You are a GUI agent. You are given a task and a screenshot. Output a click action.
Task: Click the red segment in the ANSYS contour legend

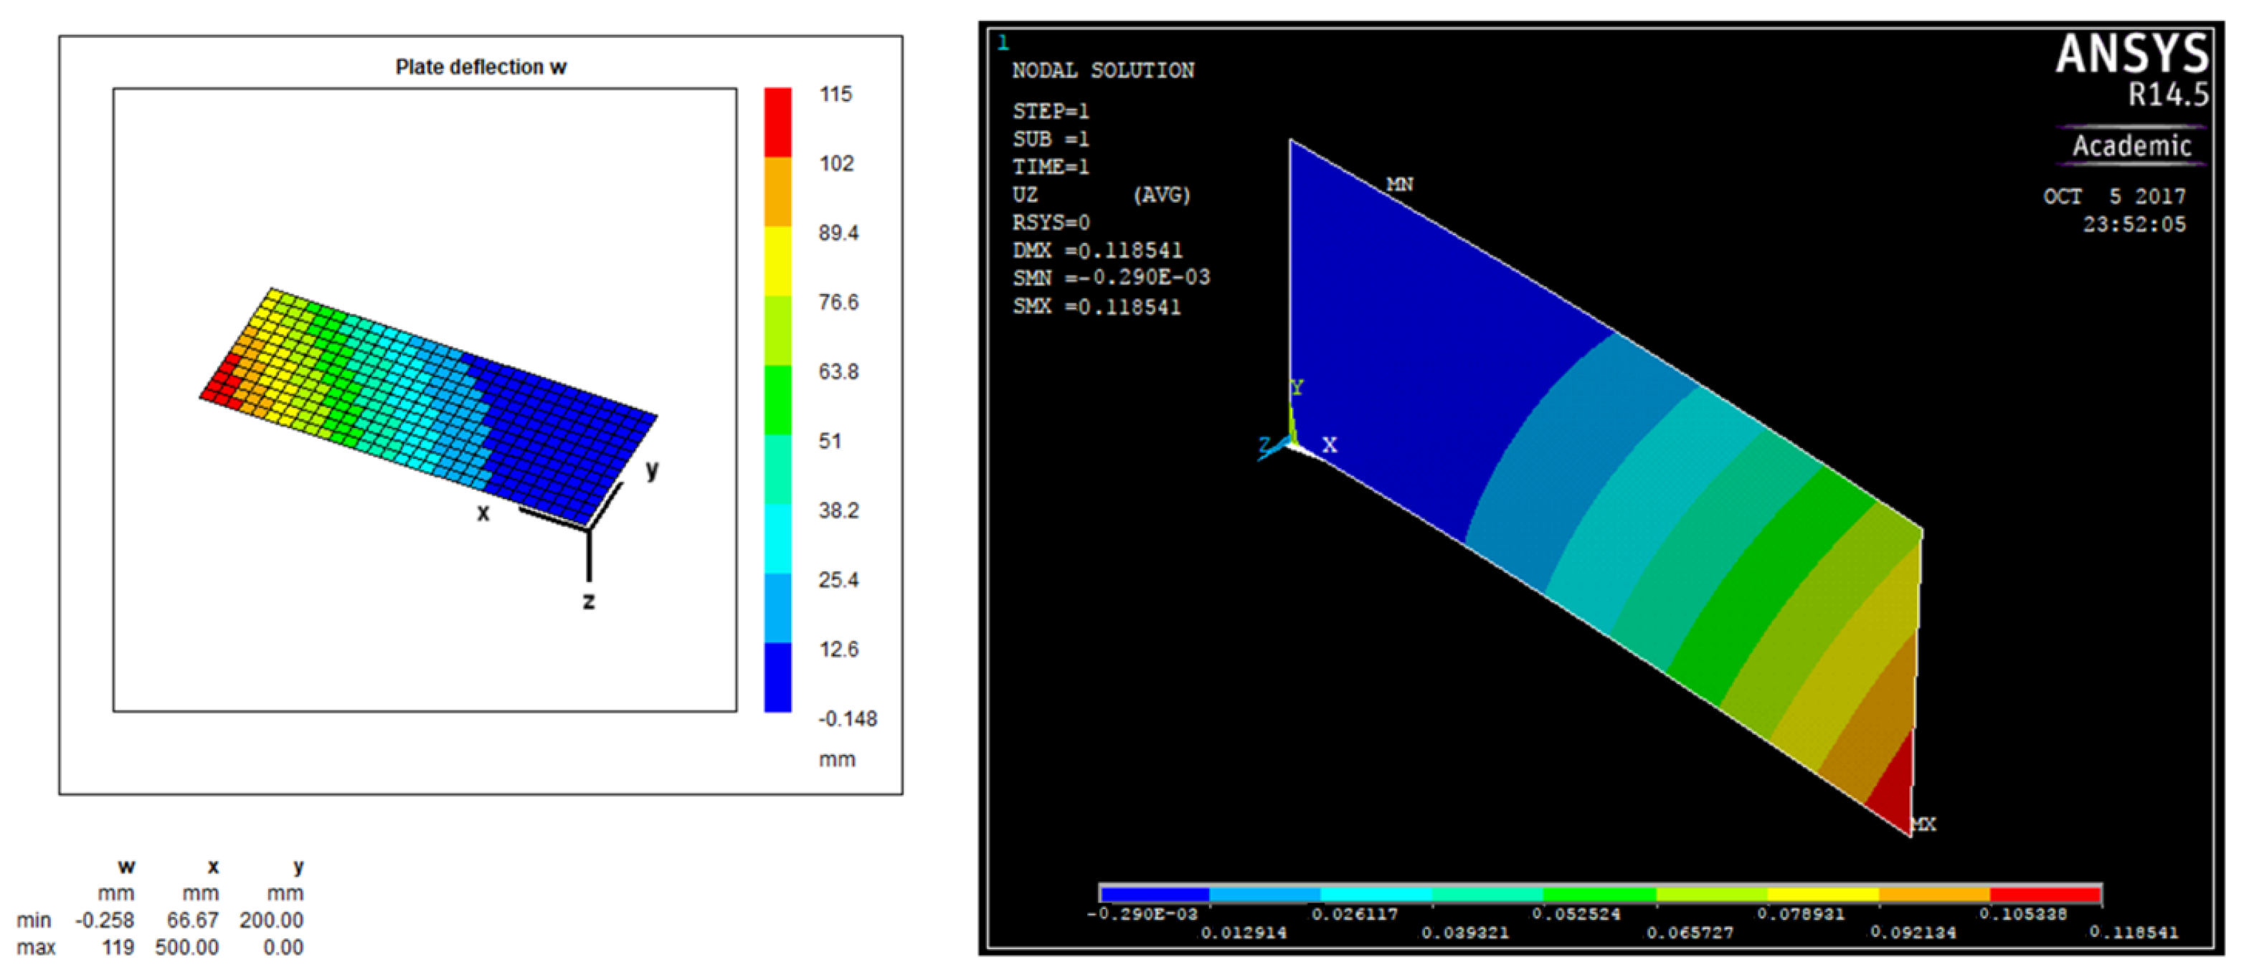2044,894
